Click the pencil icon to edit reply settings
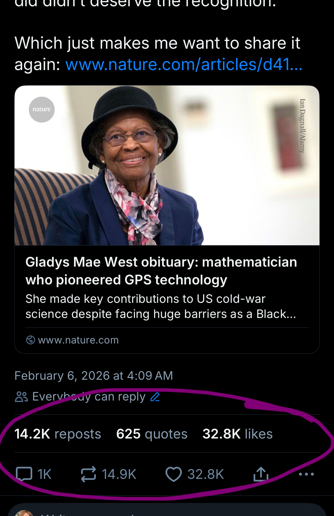Viewport: 334px width, 516px height. click(x=155, y=397)
